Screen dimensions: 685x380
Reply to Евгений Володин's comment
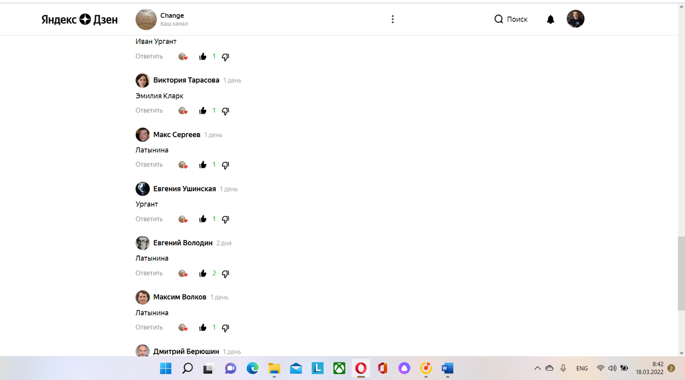149,273
